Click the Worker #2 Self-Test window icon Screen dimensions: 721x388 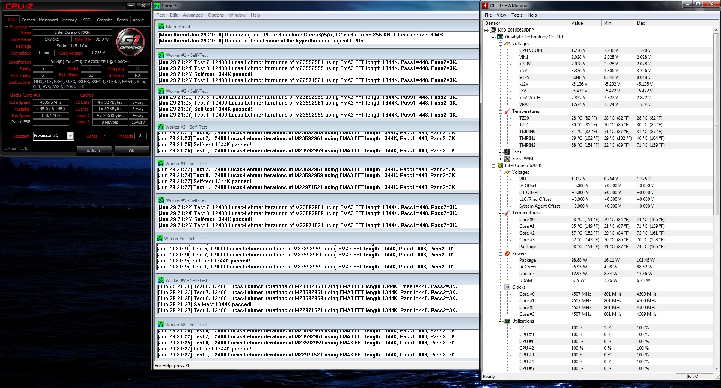pyautogui.click(x=161, y=91)
